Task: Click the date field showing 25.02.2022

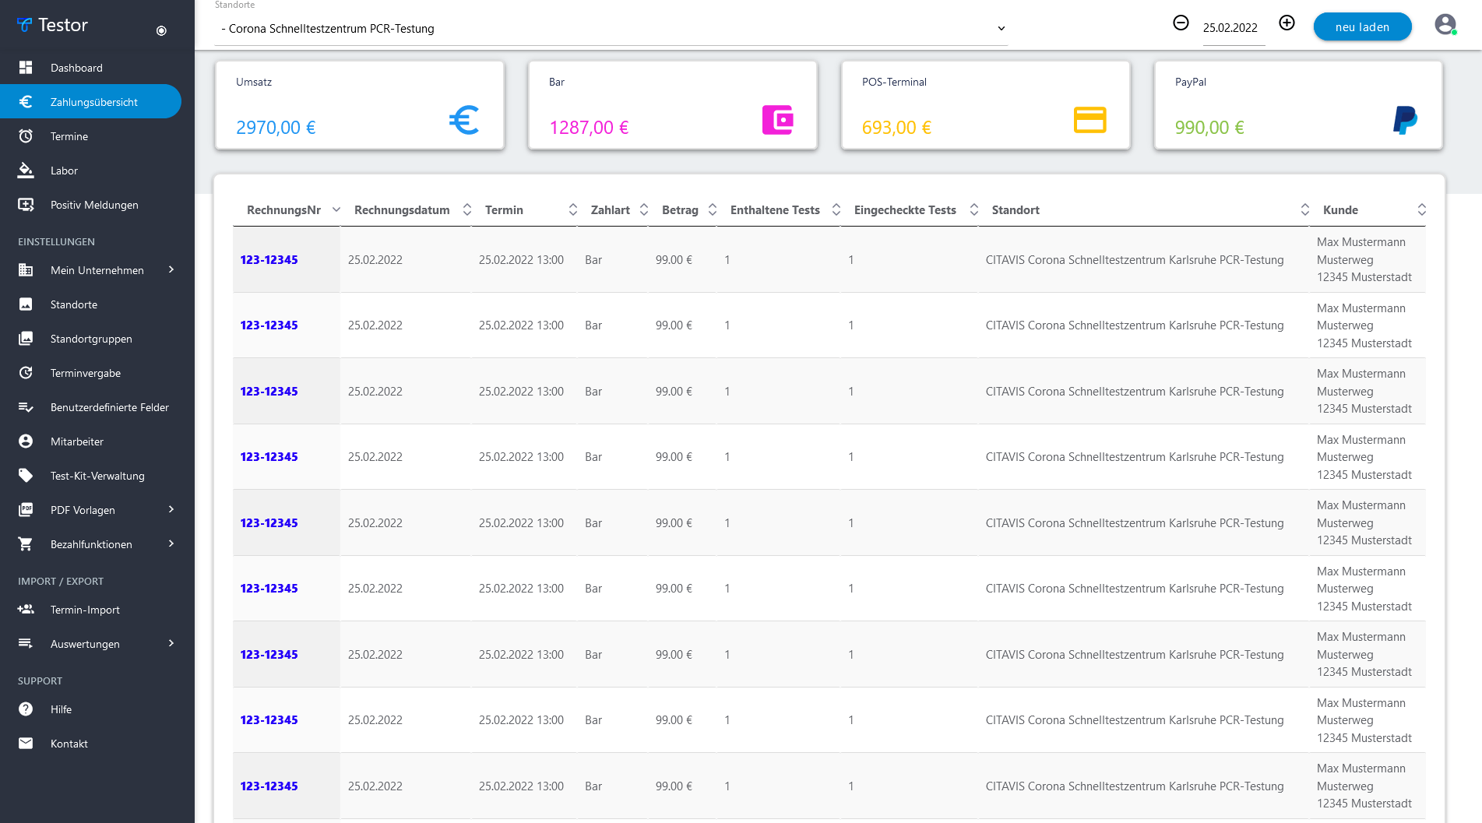Action: tap(1230, 28)
